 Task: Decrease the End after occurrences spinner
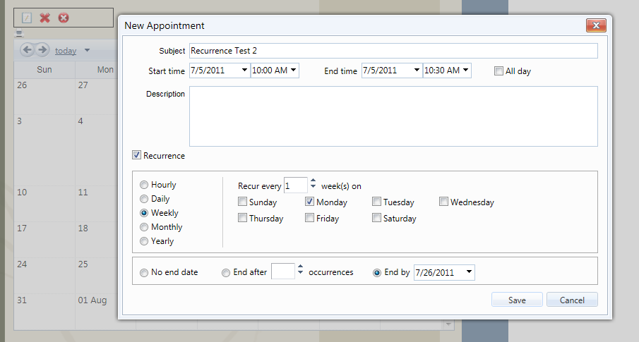[x=300, y=275]
